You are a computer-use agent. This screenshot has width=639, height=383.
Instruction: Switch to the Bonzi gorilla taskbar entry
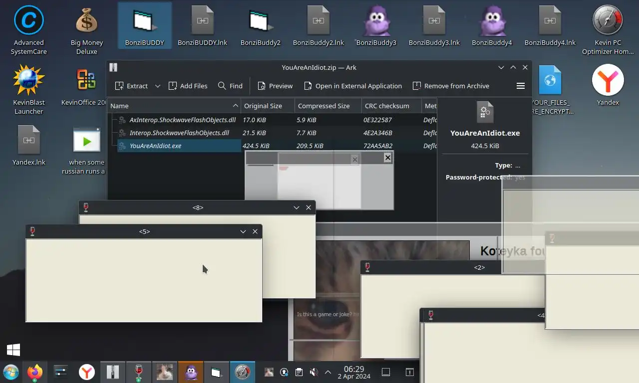point(191,372)
